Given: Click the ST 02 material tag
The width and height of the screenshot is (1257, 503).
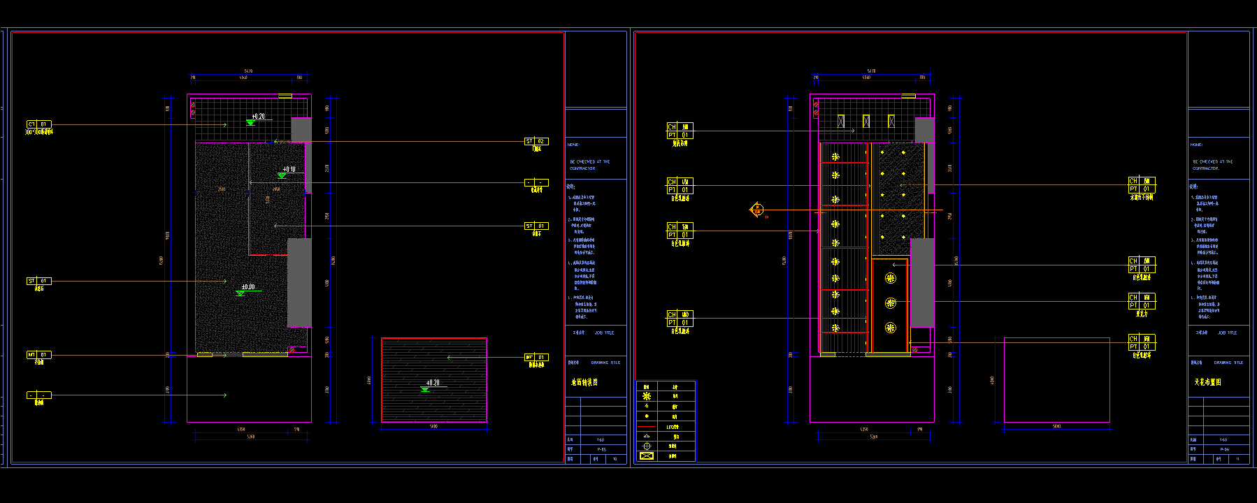Looking at the screenshot, I should 536,141.
